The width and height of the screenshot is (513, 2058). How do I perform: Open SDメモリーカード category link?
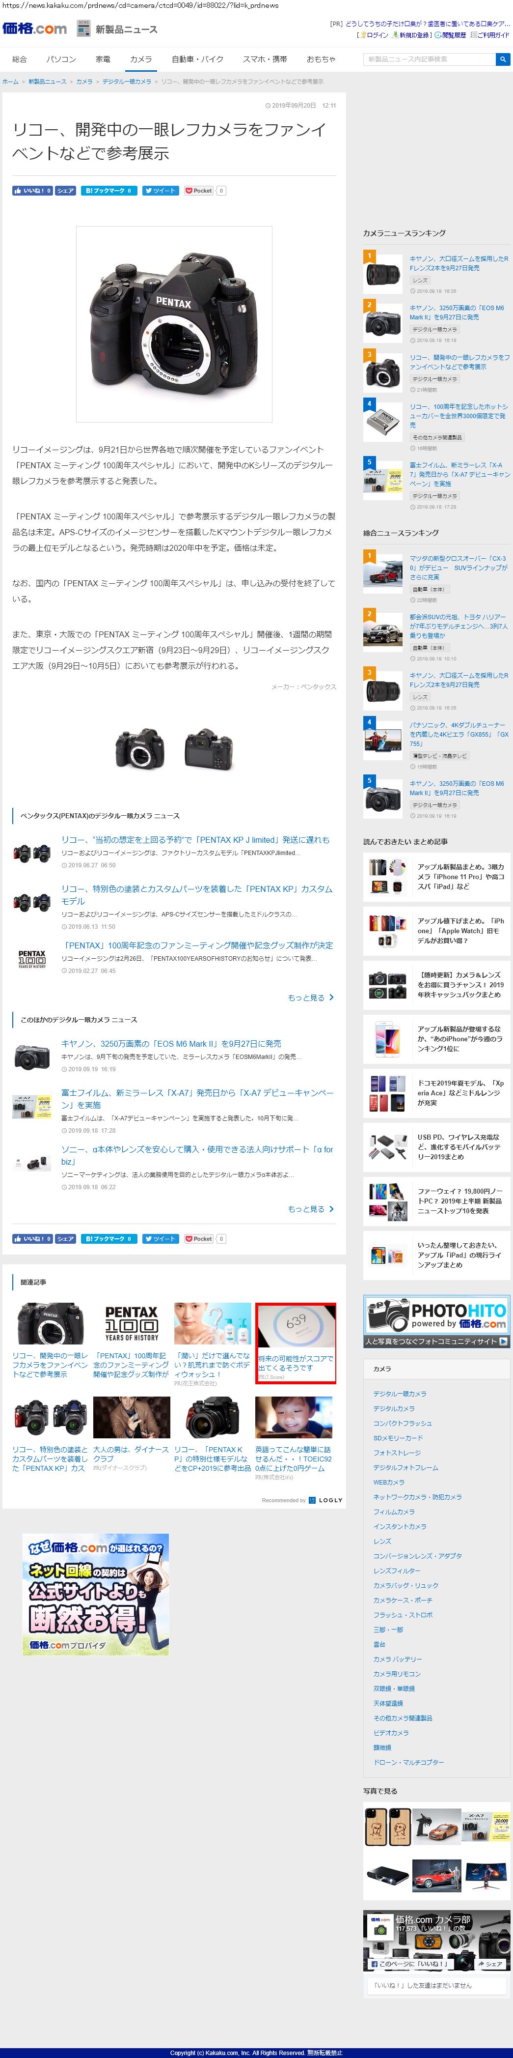click(398, 1438)
